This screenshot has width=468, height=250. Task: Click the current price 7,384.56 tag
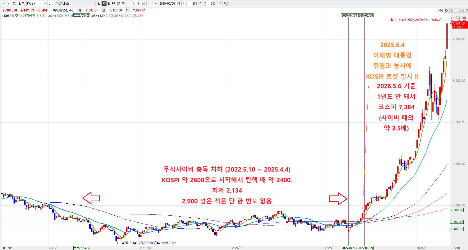pyautogui.click(x=460, y=25)
